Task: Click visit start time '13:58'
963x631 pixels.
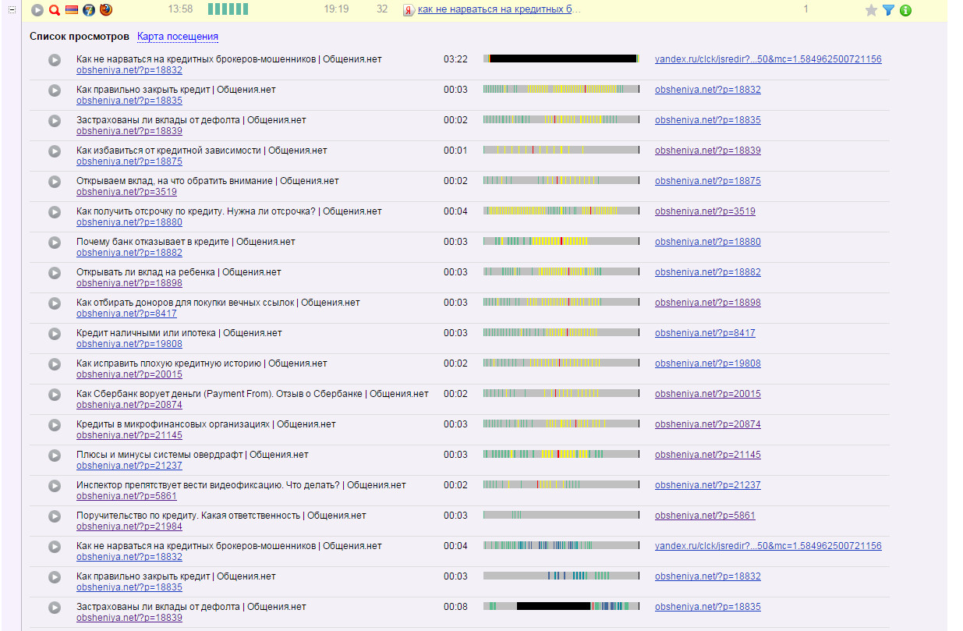Action: pos(180,9)
